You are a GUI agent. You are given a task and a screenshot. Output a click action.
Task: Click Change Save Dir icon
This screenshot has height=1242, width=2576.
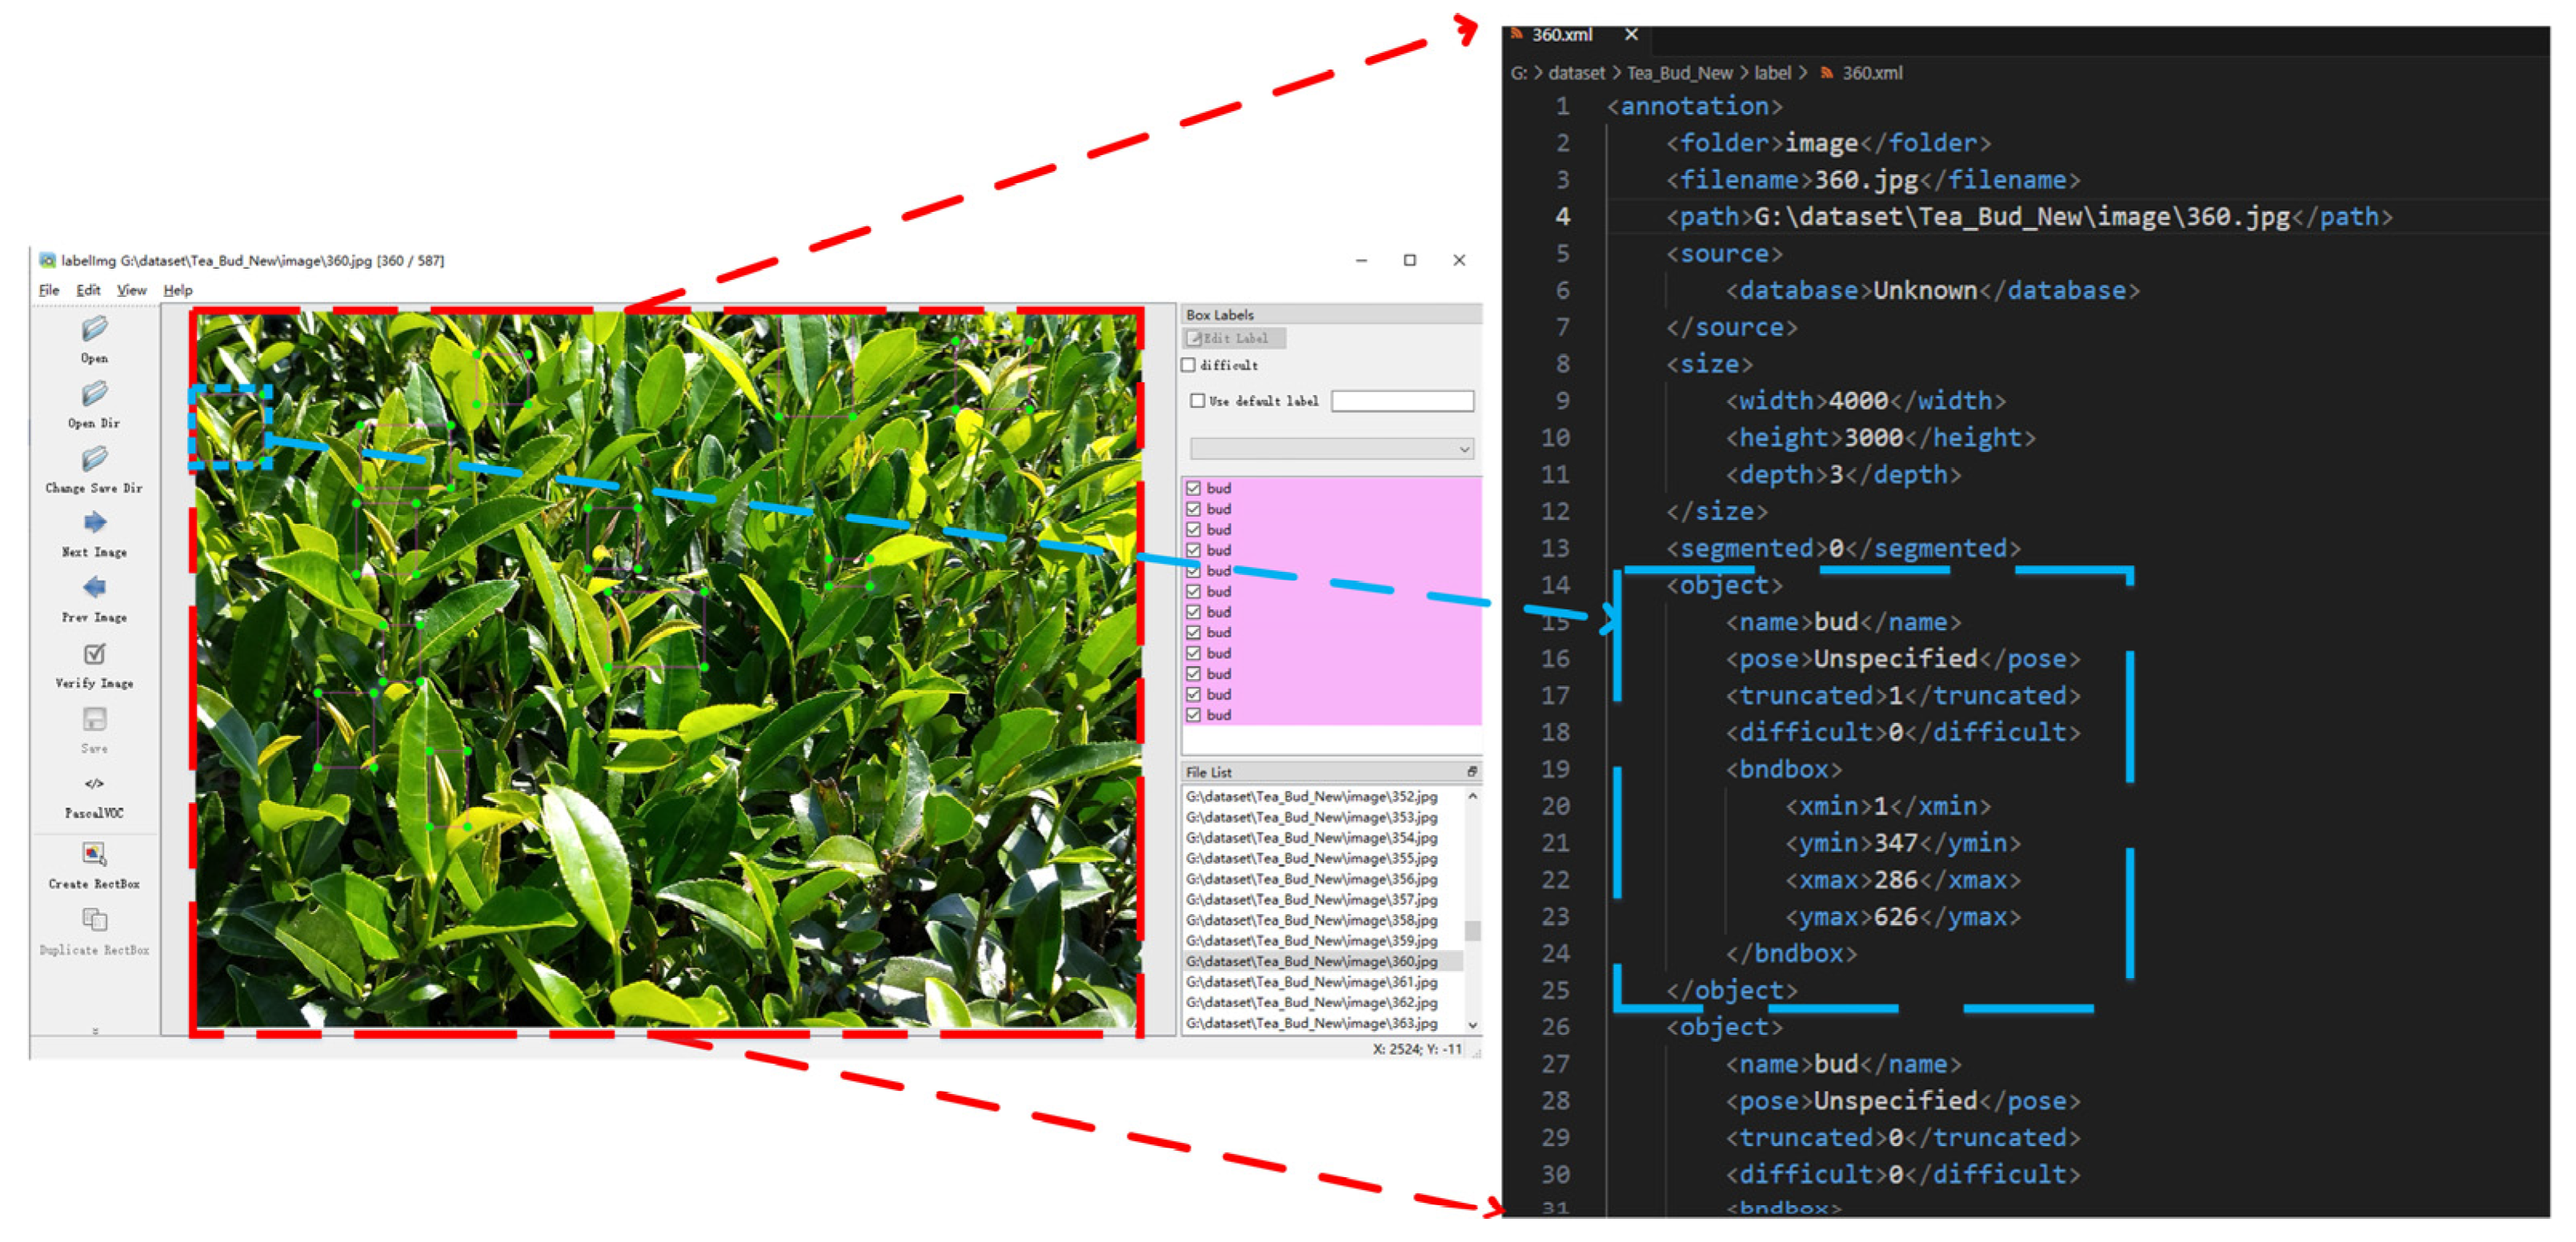coord(94,458)
